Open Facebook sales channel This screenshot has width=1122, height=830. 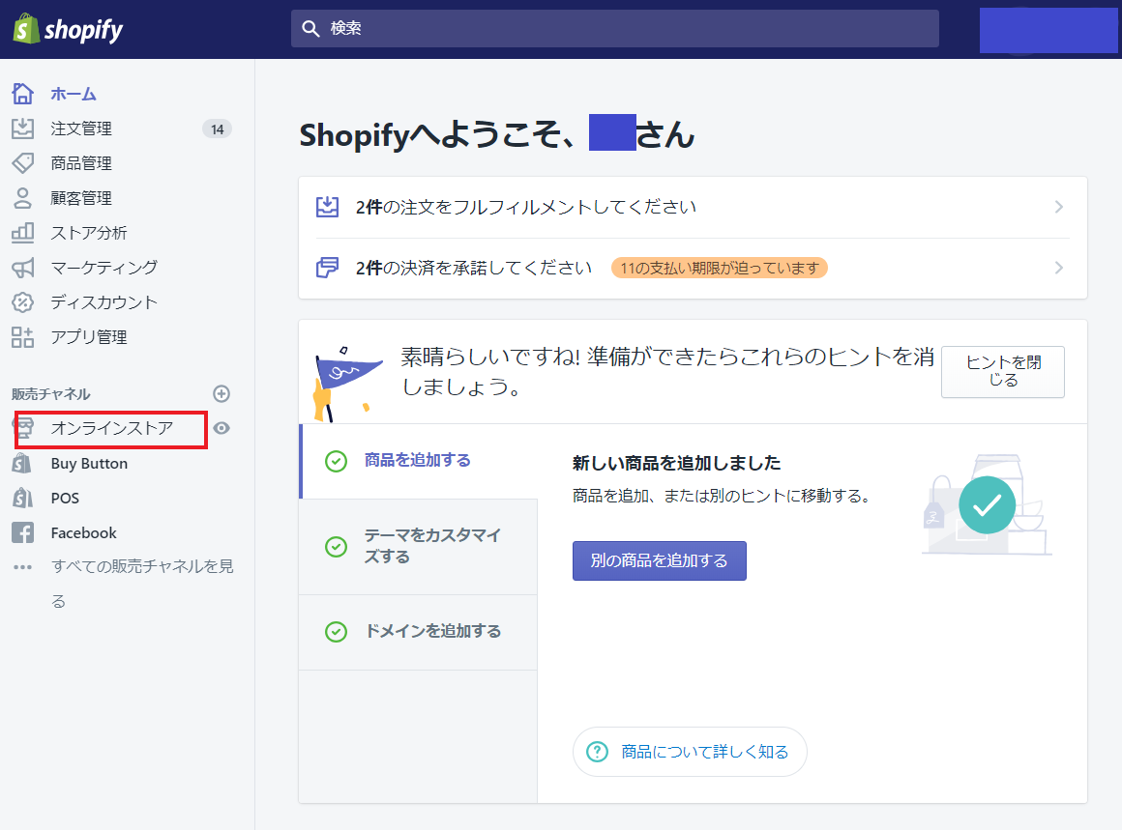(x=84, y=532)
